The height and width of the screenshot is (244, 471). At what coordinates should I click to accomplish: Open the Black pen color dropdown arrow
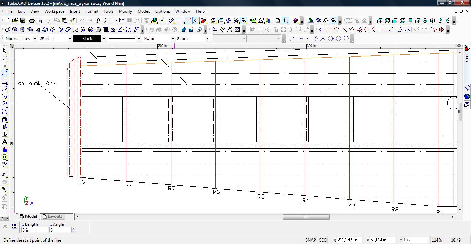point(104,39)
